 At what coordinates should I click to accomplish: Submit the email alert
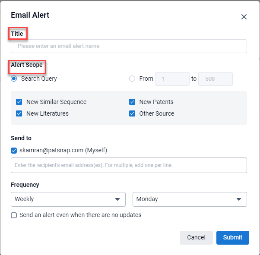(232, 237)
